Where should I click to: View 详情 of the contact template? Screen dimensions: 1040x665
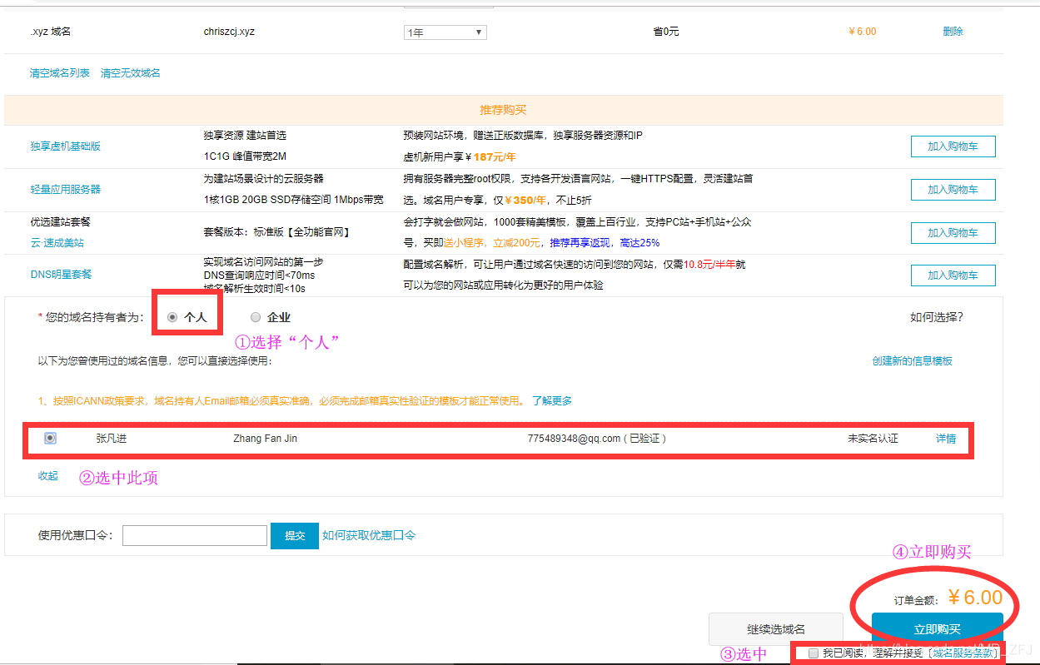[x=946, y=437]
